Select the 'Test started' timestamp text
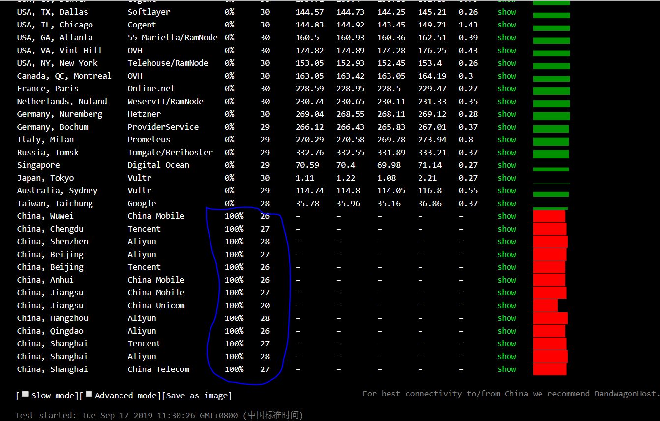Screen dimensions: 660x421 point(159,415)
